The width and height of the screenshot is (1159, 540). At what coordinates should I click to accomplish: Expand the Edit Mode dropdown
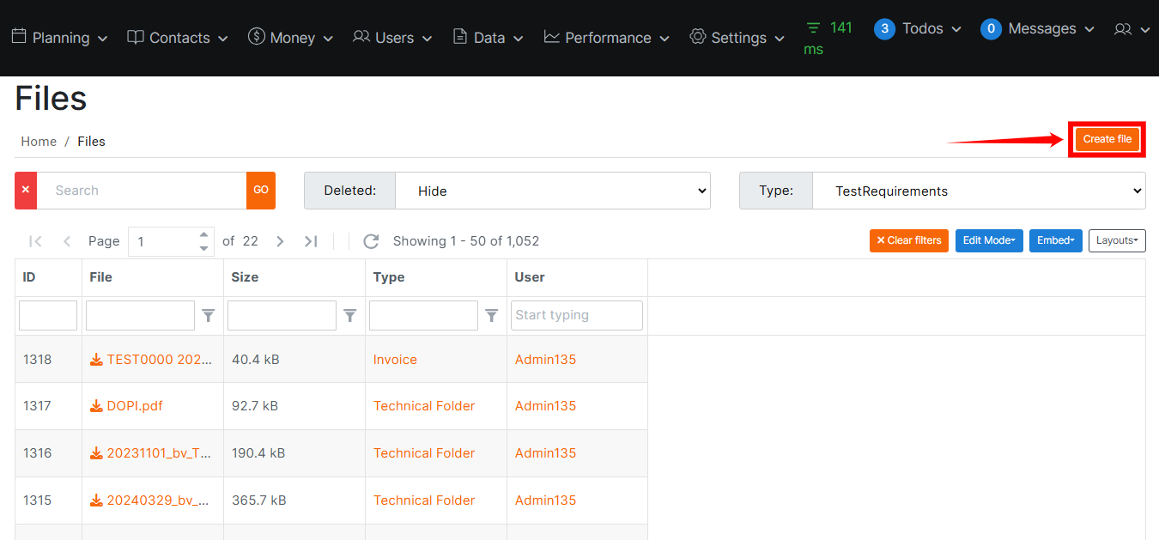click(989, 240)
